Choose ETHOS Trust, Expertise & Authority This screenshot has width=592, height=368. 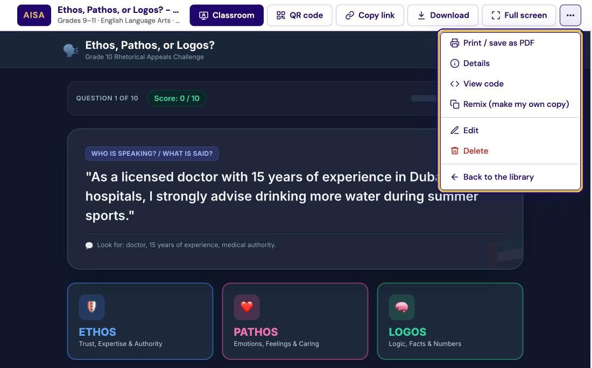click(140, 321)
